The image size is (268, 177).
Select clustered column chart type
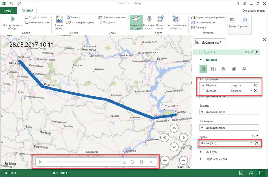coord(214,69)
